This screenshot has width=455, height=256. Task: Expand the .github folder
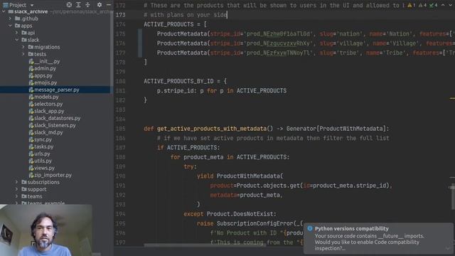(10, 18)
